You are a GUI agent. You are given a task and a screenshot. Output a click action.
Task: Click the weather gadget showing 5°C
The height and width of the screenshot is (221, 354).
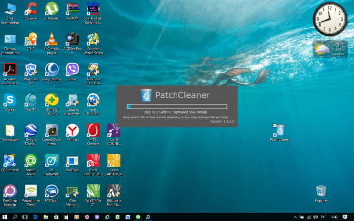click(x=330, y=49)
